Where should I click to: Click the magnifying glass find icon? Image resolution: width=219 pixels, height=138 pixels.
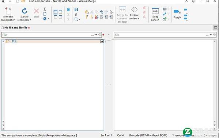pos(76,19)
